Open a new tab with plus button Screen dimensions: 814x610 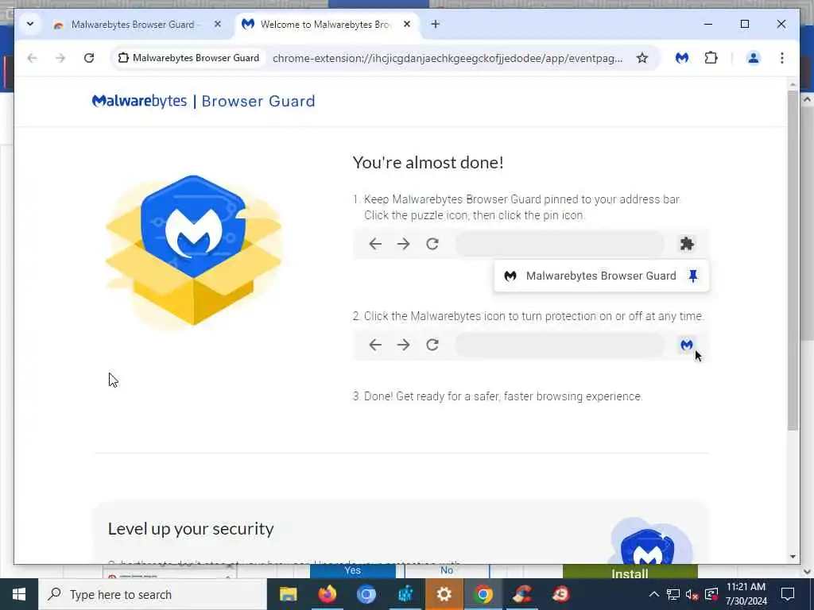[436, 25]
